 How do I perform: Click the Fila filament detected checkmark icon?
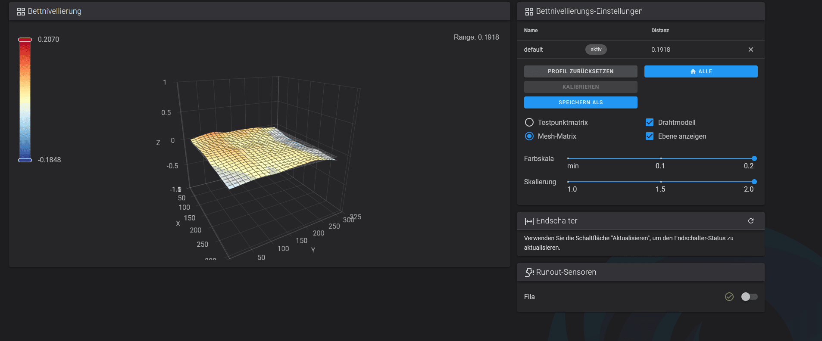(x=729, y=297)
